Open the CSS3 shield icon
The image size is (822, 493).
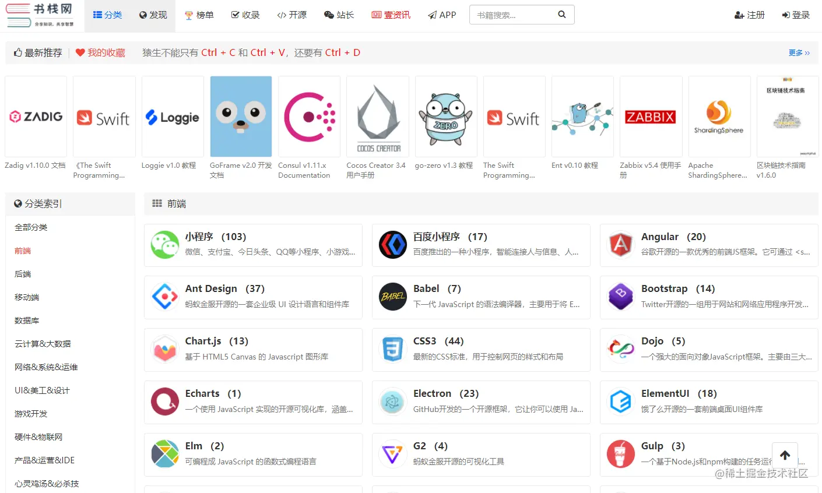pyautogui.click(x=393, y=349)
